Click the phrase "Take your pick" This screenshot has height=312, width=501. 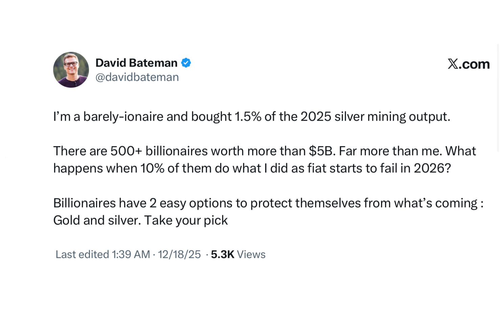[x=186, y=220]
